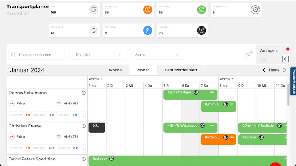Click the 8 Mo day column header

click(x=228, y=86)
